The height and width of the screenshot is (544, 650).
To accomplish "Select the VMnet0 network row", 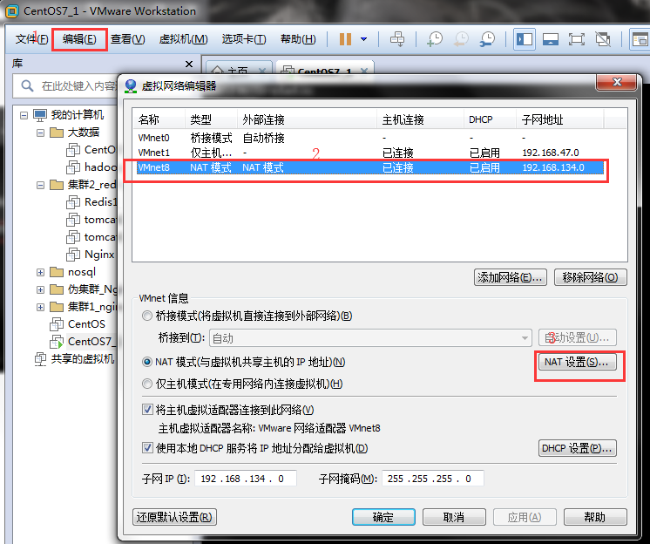I will 370,138.
